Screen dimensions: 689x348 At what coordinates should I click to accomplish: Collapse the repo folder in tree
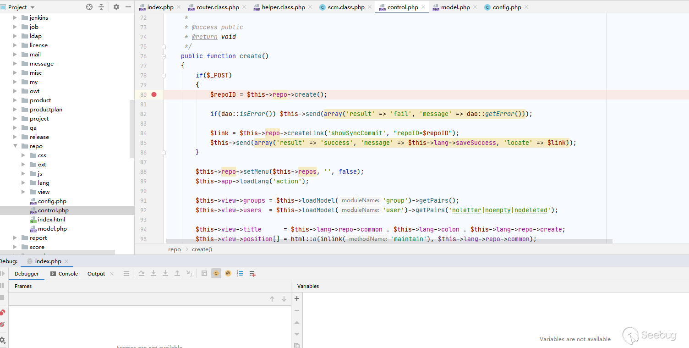point(15,146)
